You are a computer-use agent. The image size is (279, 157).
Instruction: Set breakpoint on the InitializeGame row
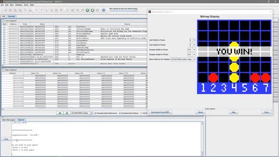[x=4, y=29]
